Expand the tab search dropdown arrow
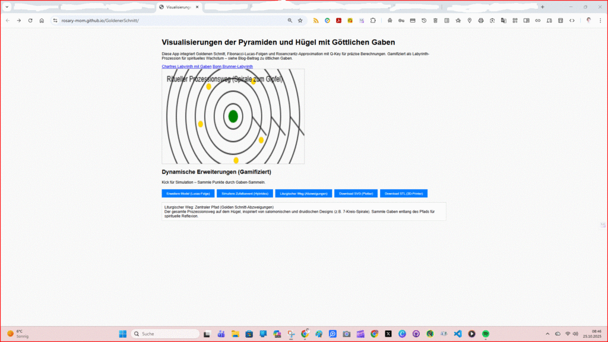 (7, 7)
